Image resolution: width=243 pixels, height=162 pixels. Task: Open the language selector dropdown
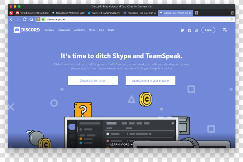pos(226,30)
